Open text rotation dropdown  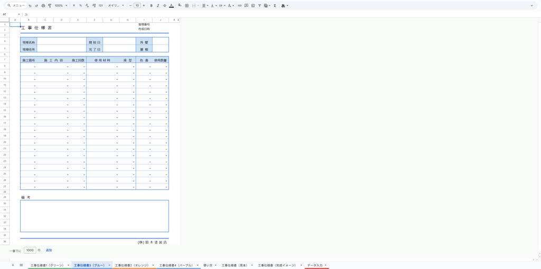tap(231, 5)
